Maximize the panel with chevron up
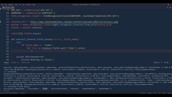Image resolution: width=172 pixels, height=97 pixels. (170, 63)
